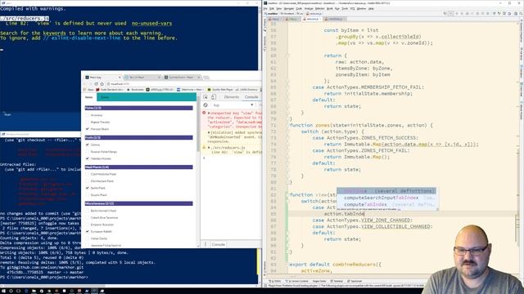The width and height of the screenshot is (524, 294).
Task: Switch to the Console tab in DevTools
Action: point(251,97)
